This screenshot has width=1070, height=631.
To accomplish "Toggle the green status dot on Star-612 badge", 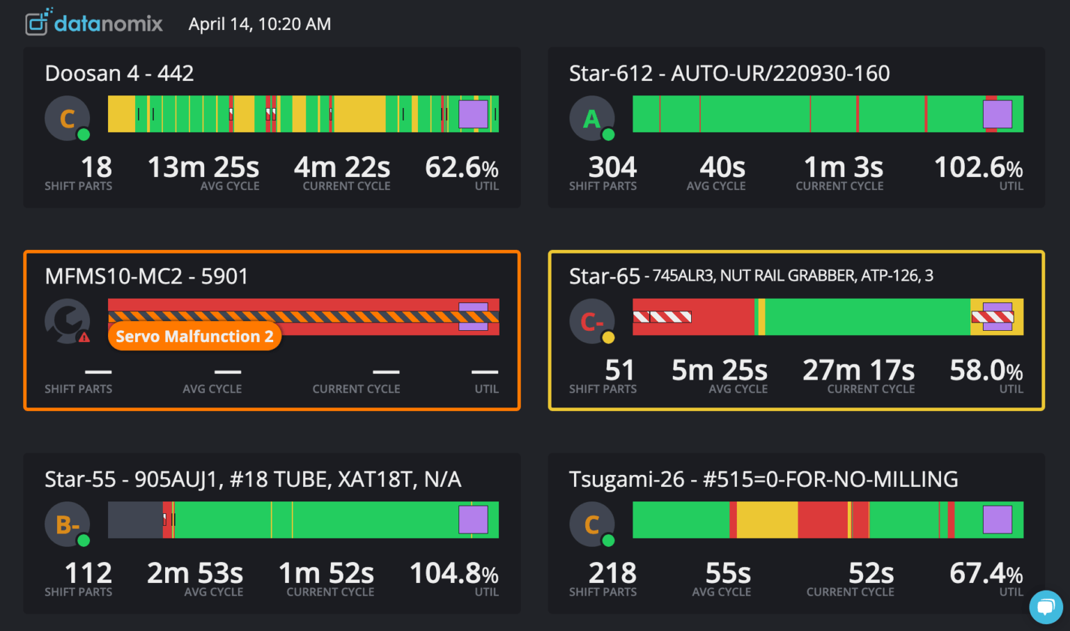I will pos(608,135).
